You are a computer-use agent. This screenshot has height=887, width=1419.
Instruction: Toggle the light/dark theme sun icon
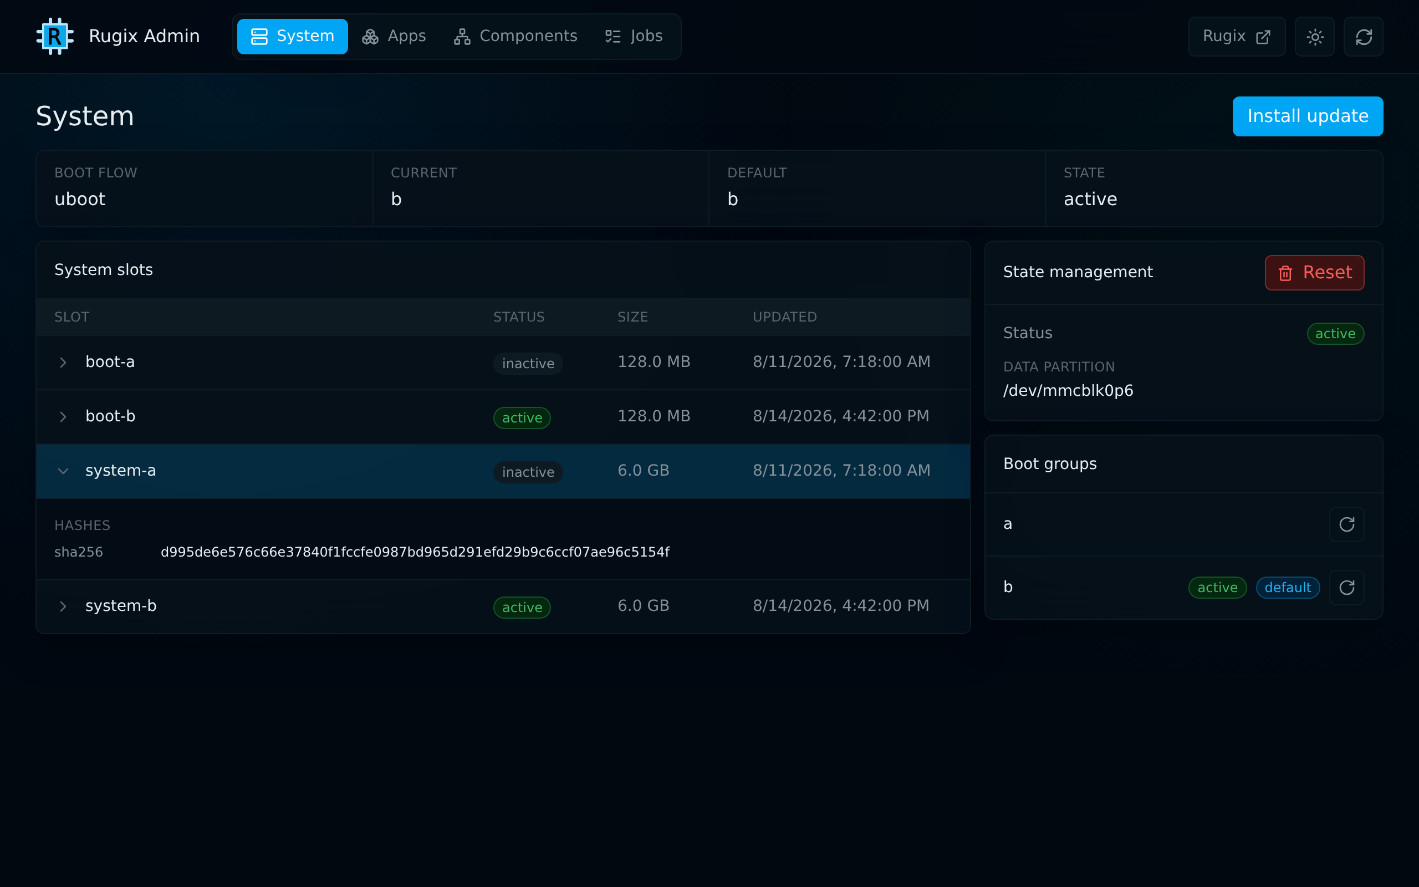[1315, 37]
